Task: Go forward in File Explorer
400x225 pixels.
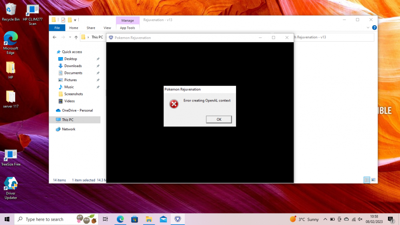Action: pyautogui.click(x=63, y=37)
